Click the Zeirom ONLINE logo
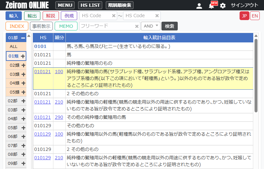This screenshot has height=169, width=264. pos(27,5)
